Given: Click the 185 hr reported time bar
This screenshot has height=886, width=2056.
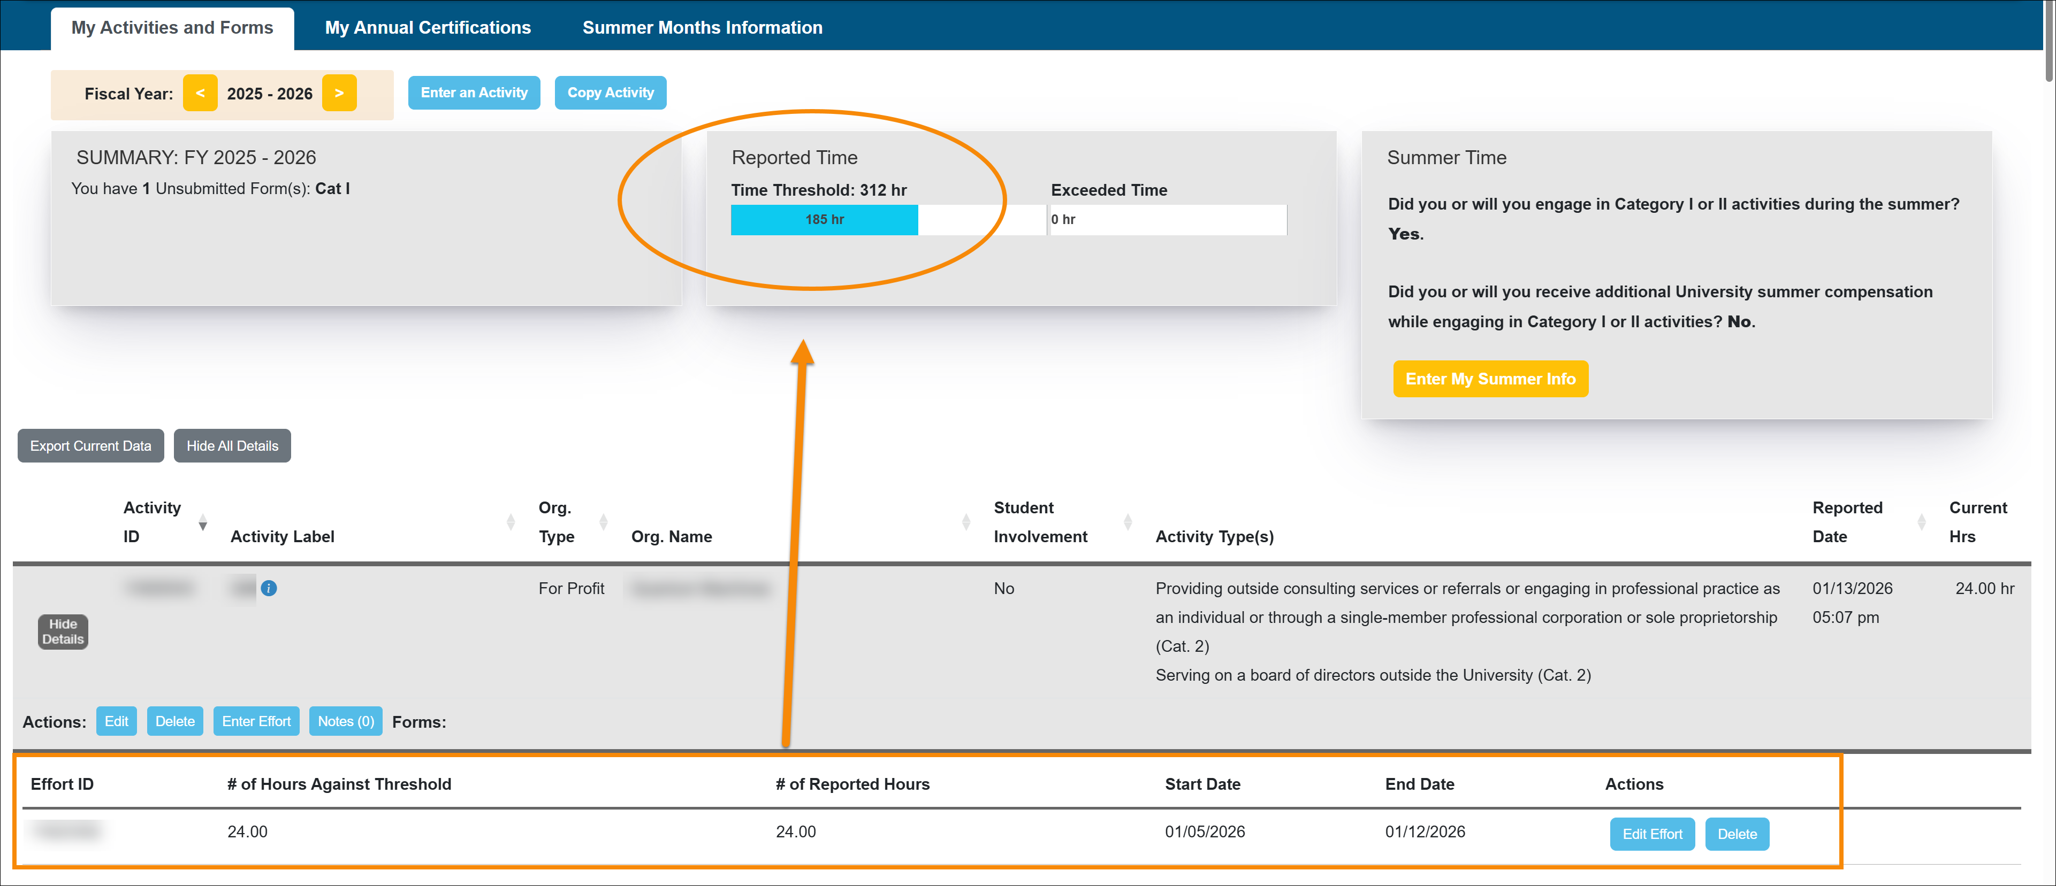Looking at the screenshot, I should point(825,219).
